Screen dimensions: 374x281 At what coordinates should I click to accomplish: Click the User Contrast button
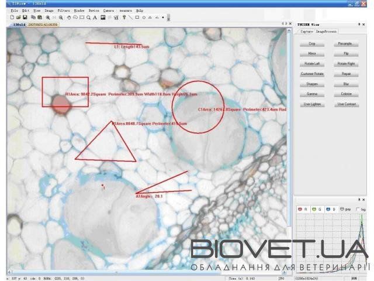347,104
